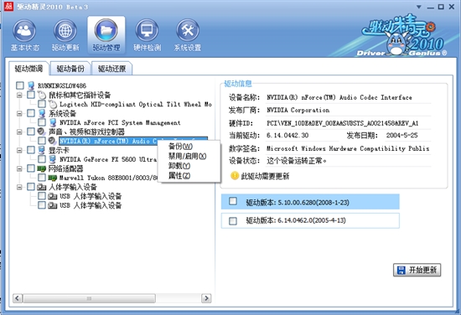This screenshot has width=461, height=315.
Task: Check the 显示卡 category checkbox
Action: [x=31, y=150]
